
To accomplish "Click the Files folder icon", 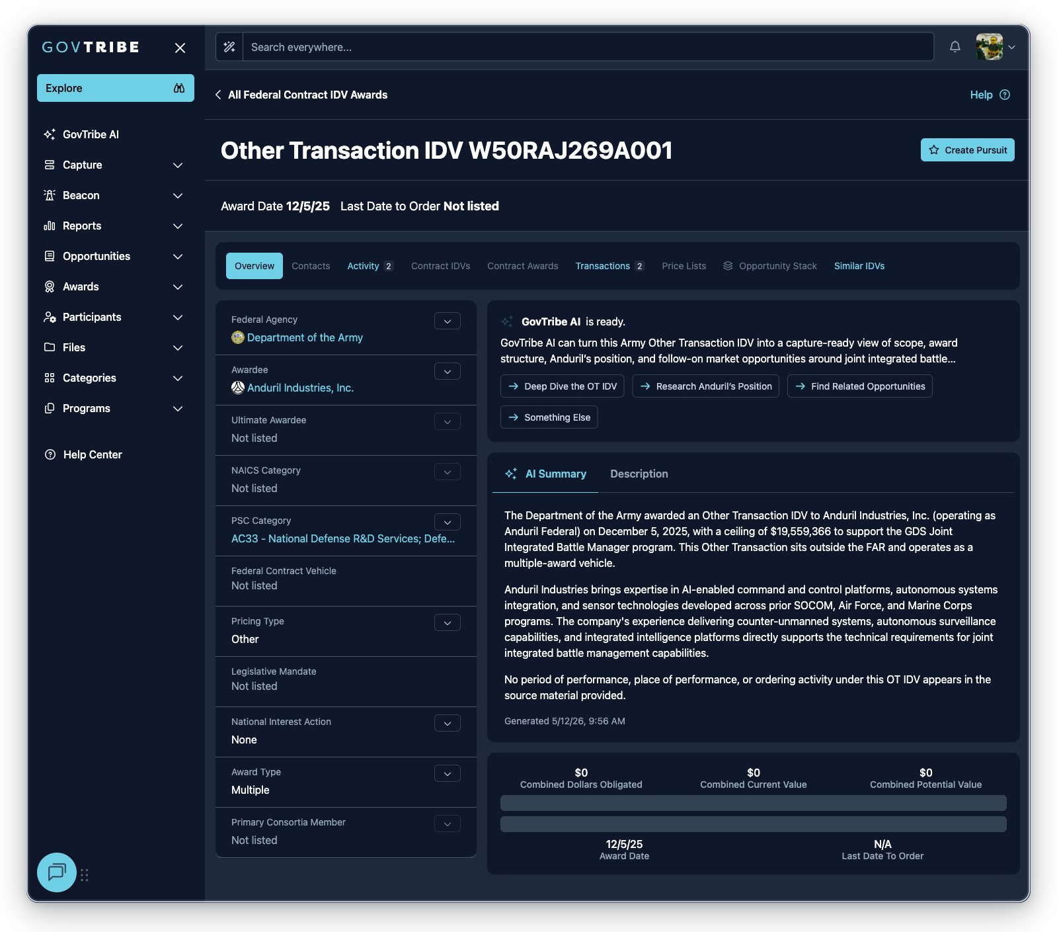I will [x=50, y=347].
